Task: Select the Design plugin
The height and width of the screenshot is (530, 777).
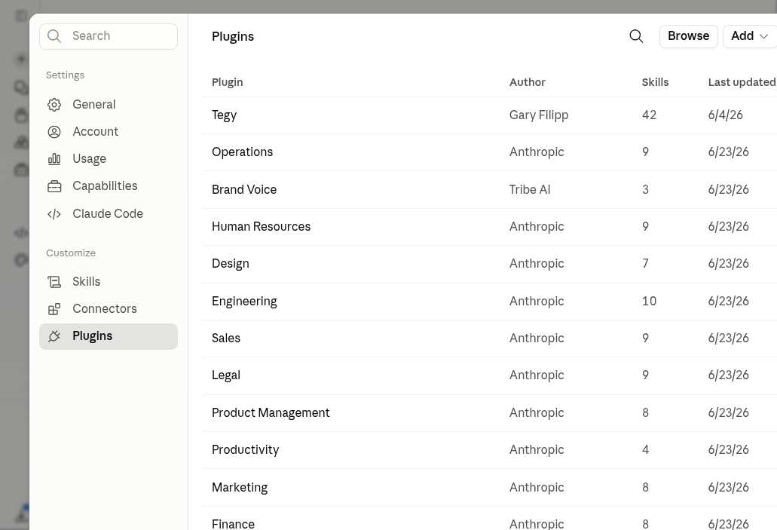Action: click(490, 265)
